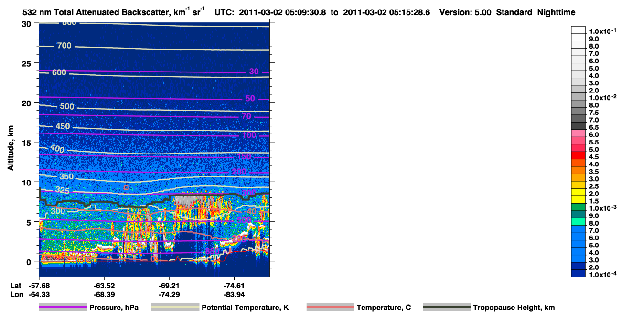Click the purple '850' pressure contour label
621x318 pixels.
[213, 251]
